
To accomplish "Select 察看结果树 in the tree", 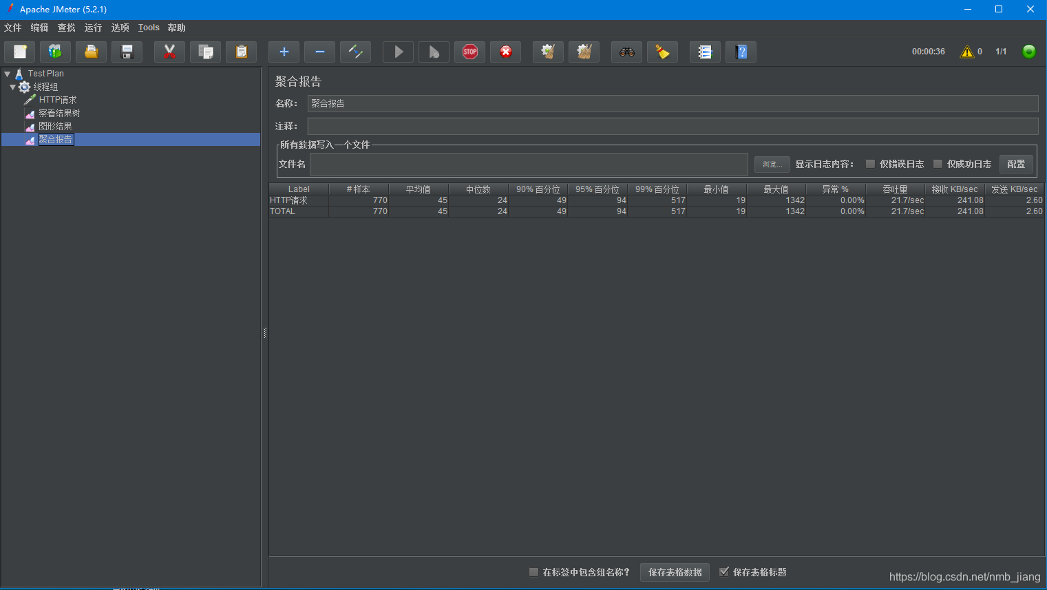I will [59, 113].
